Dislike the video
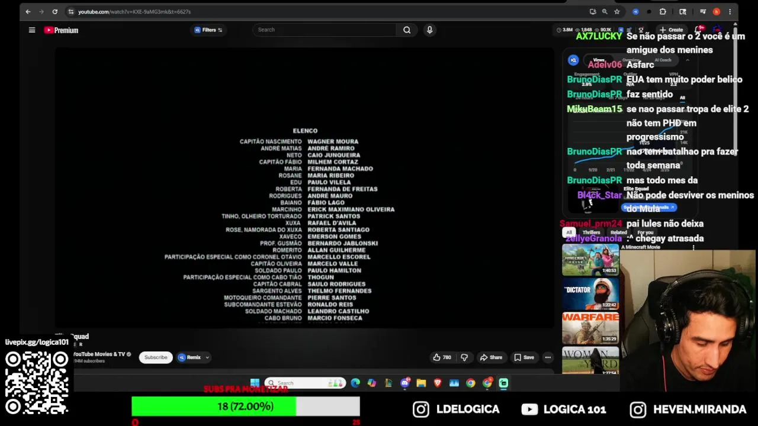 coord(464,357)
